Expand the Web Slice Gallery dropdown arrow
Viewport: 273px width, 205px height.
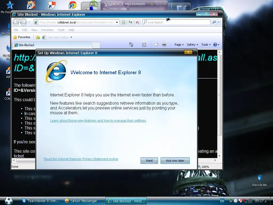[x=71, y=37]
